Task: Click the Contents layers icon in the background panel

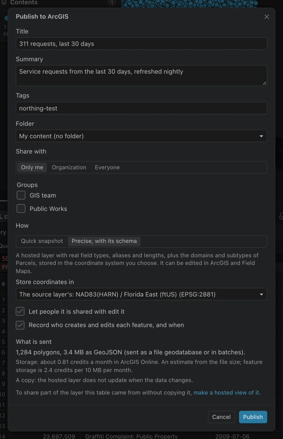Action: click(x=4, y=3)
